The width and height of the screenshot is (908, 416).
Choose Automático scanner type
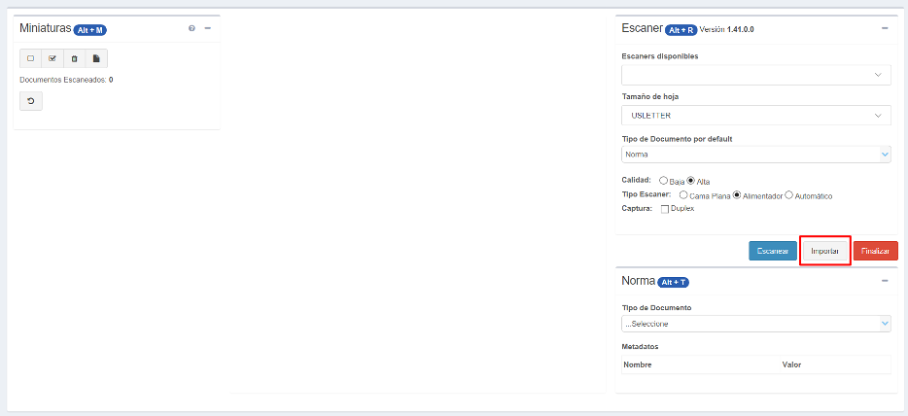(789, 195)
